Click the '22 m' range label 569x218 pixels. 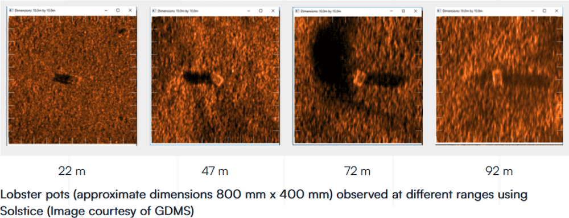72,171
